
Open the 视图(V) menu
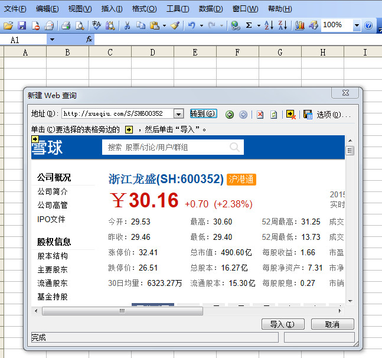[x=80, y=9]
